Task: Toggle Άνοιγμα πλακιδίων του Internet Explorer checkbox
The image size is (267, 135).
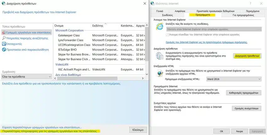Action: point(167,35)
